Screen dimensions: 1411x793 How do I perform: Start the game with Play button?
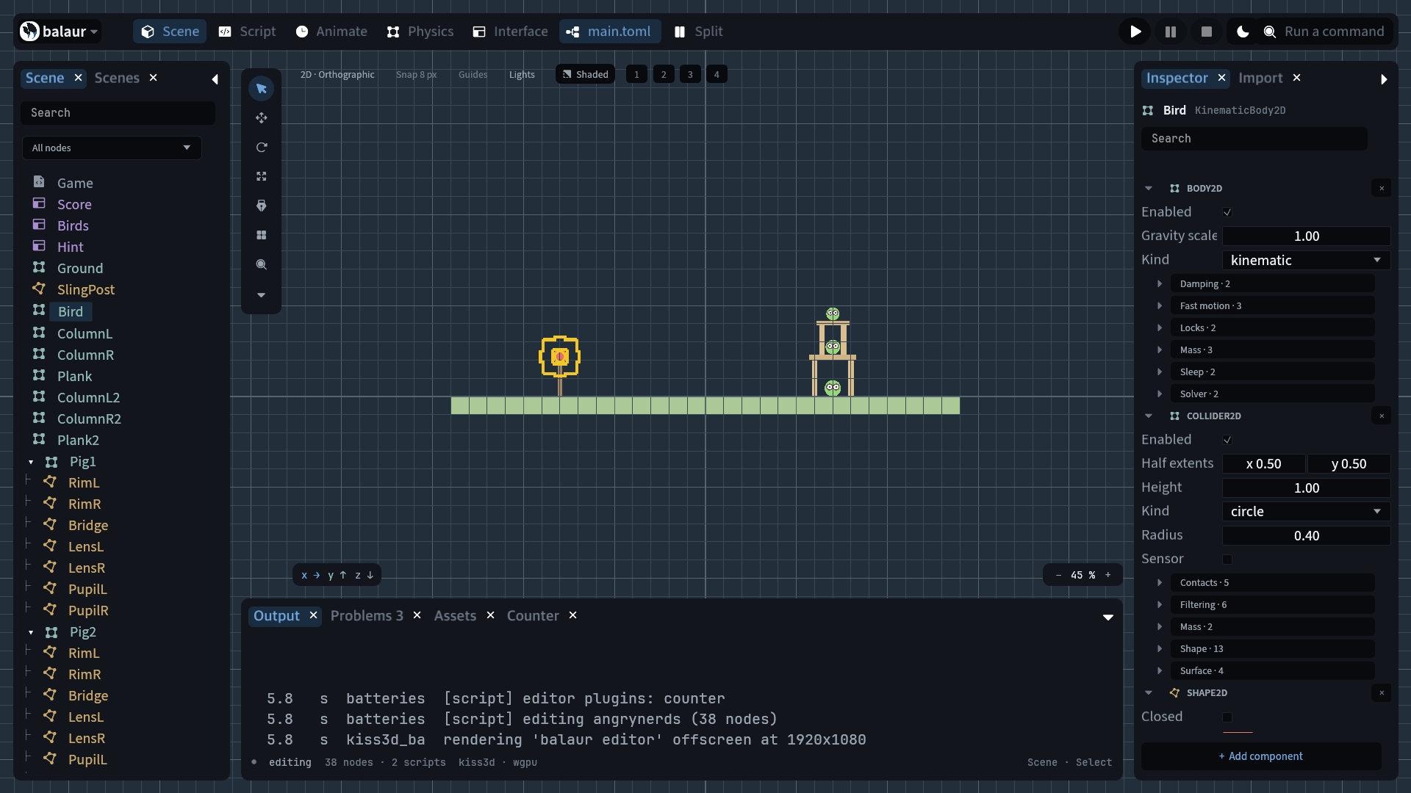point(1135,32)
